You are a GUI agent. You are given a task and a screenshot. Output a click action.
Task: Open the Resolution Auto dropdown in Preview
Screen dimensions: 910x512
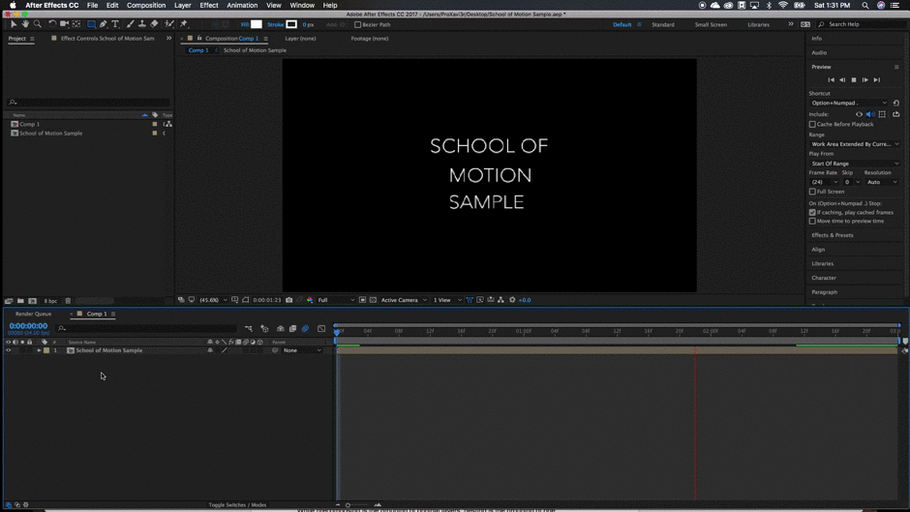click(882, 182)
